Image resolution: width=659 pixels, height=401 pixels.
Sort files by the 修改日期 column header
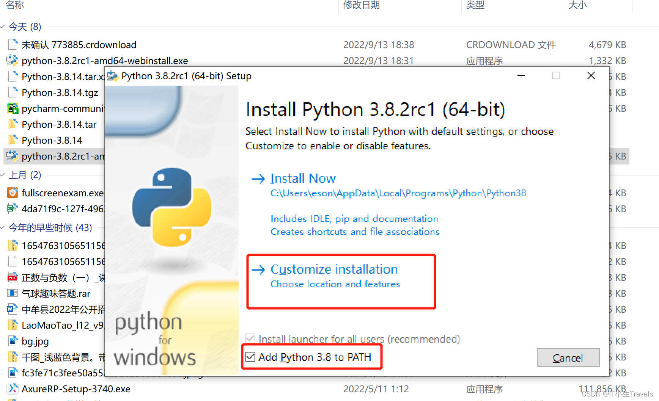(360, 6)
